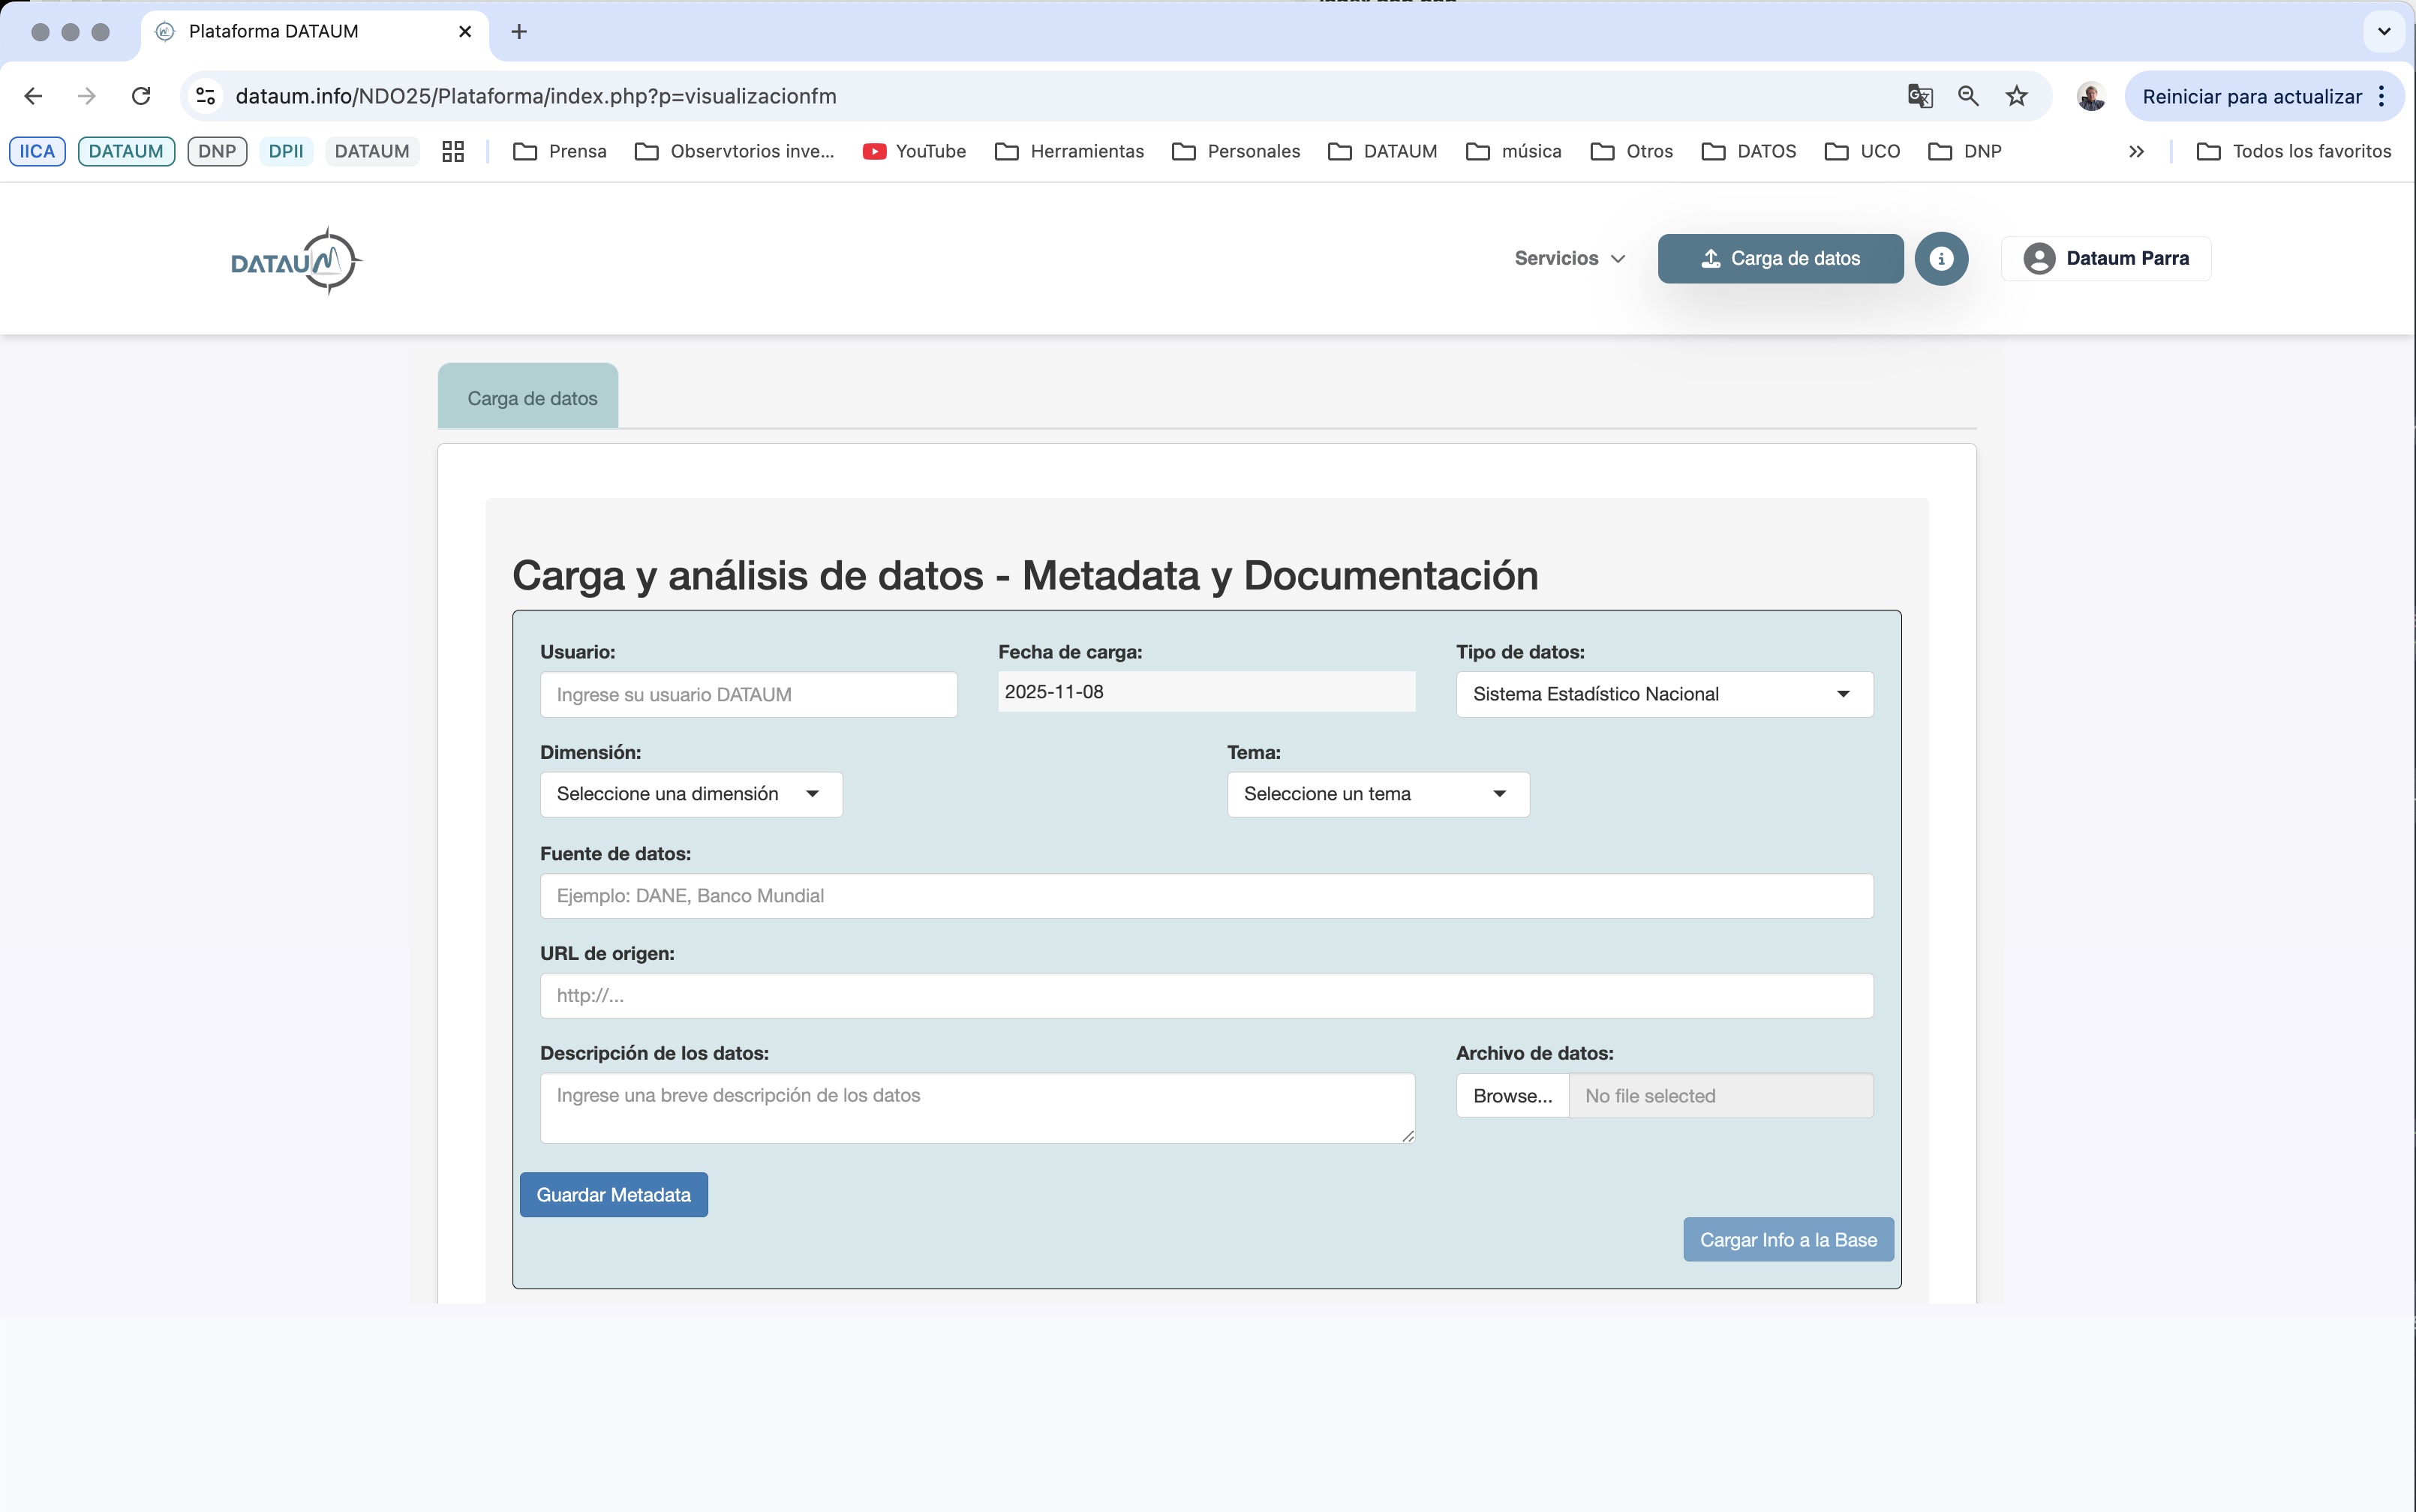Open the browser profile avatar icon
Image resolution: width=2416 pixels, height=1512 pixels.
pyautogui.click(x=2090, y=96)
